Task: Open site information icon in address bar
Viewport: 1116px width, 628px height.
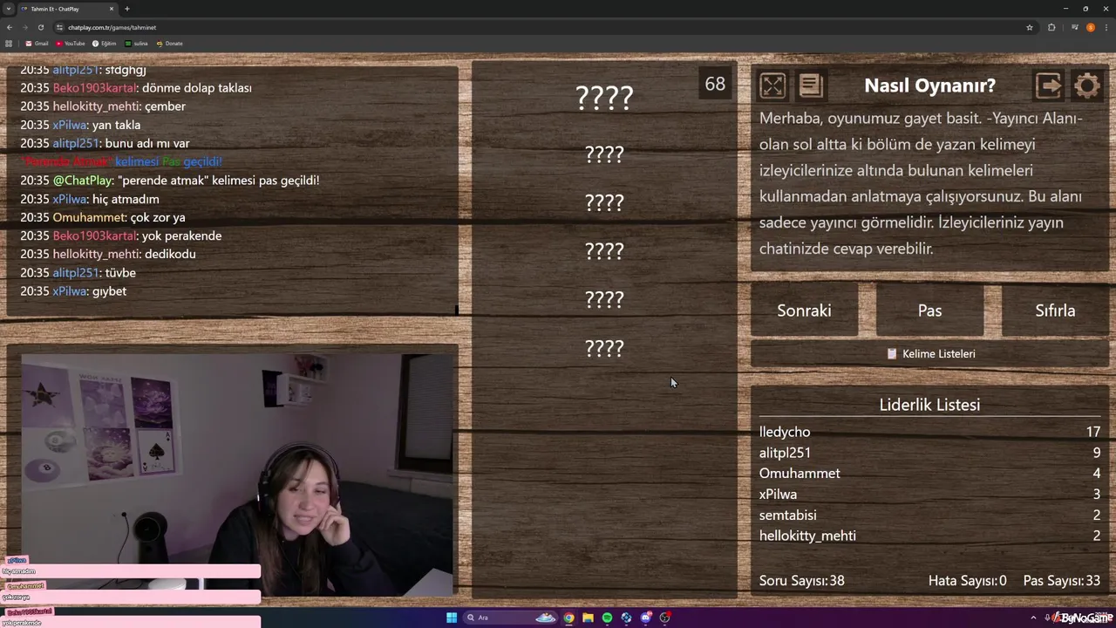Action: coord(59,27)
